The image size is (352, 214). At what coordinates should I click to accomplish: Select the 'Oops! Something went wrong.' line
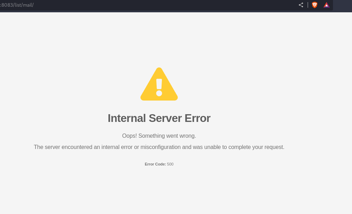coord(159,136)
